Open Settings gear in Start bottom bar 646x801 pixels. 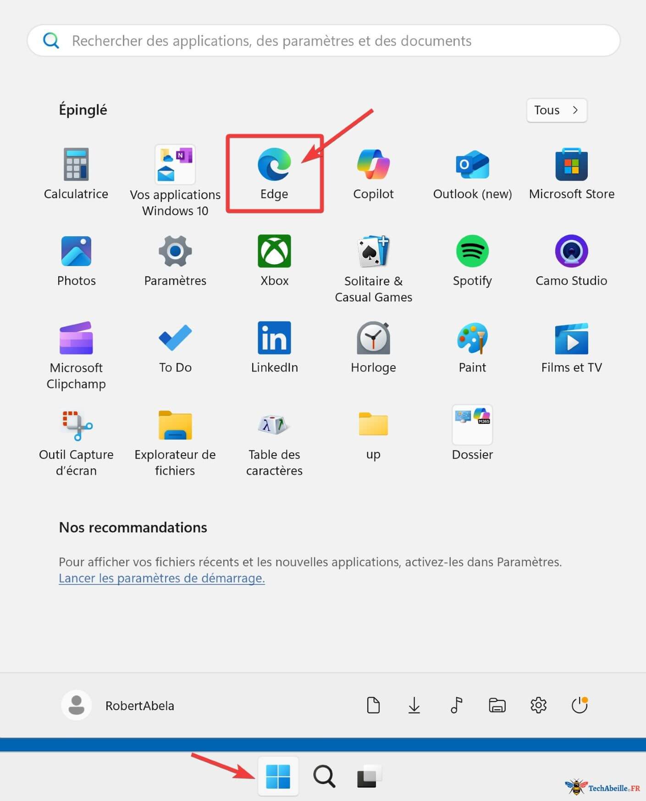point(539,705)
